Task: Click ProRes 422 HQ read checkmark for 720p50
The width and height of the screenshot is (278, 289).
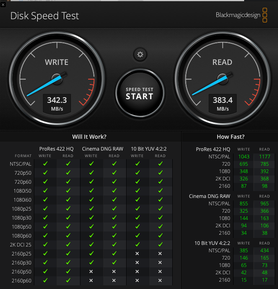Action: pos(68,173)
